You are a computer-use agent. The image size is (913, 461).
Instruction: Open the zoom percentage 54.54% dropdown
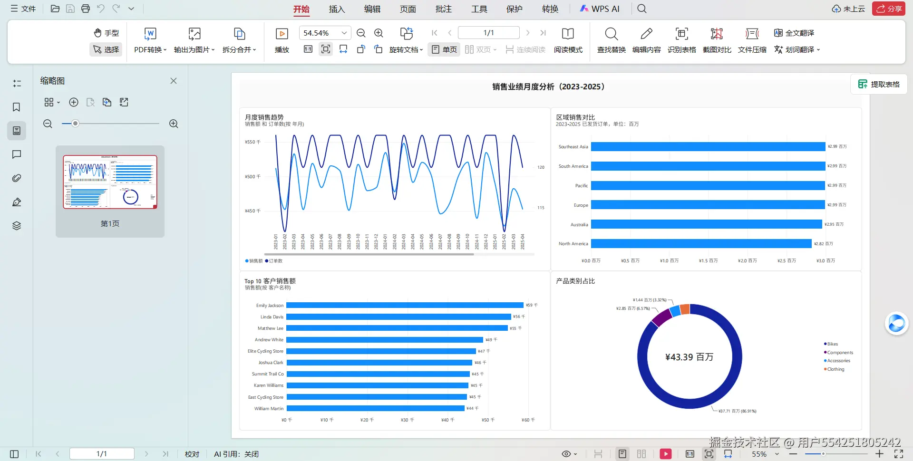coord(344,33)
